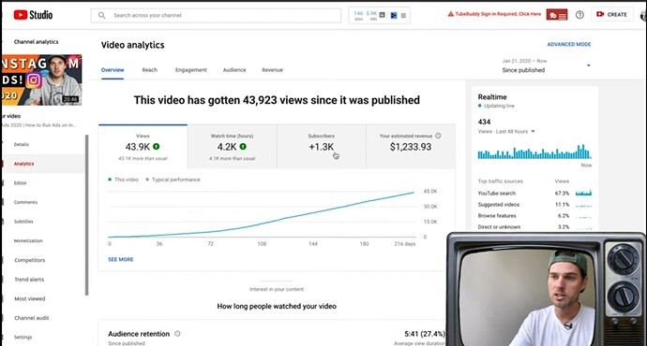
Task: Open the help question mark icon
Action: [x=579, y=15]
